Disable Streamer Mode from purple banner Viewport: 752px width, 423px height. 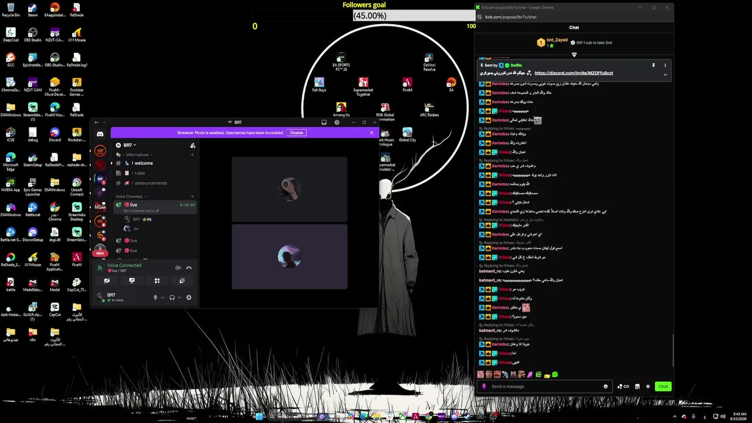coord(296,133)
